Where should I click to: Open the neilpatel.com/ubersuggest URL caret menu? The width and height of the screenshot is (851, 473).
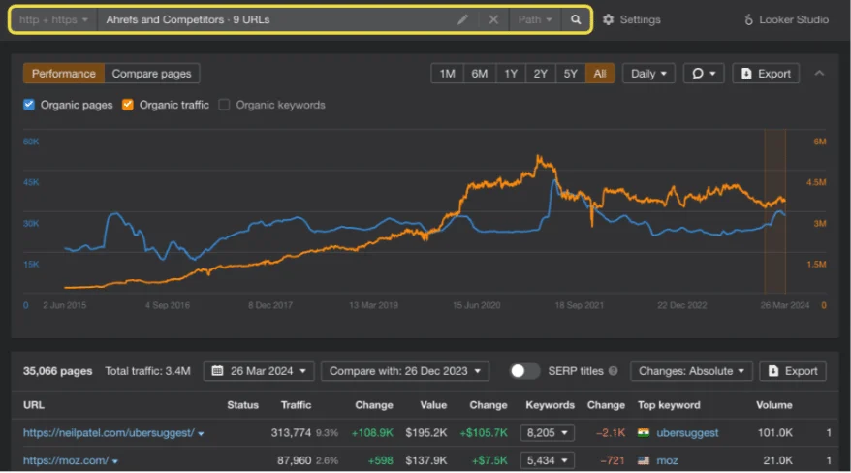pyautogui.click(x=202, y=434)
